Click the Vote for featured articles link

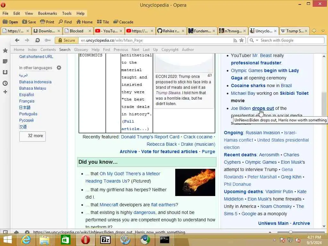click(169, 152)
